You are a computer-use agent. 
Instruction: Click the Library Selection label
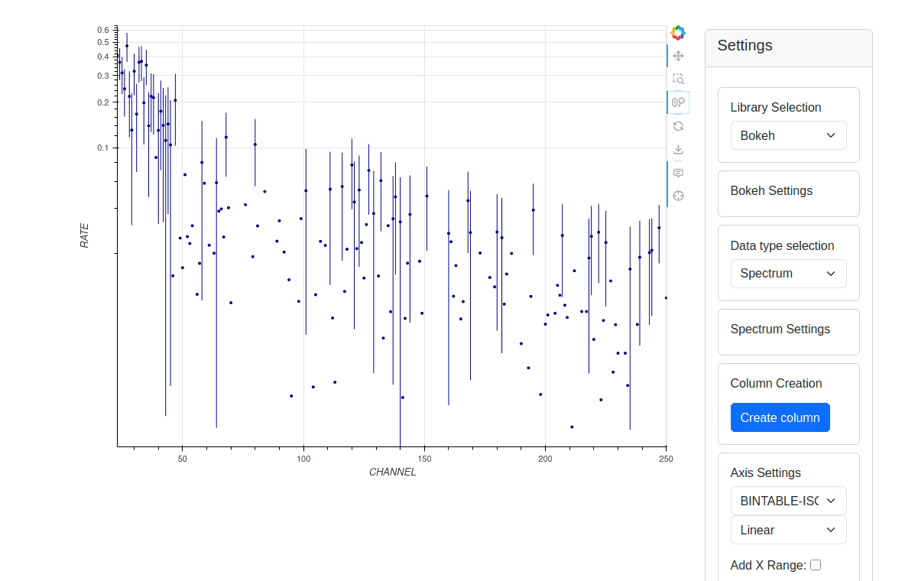775,108
